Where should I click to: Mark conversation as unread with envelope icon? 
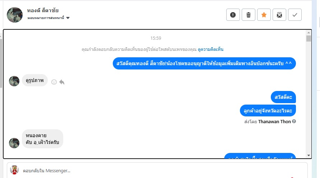[279, 15]
